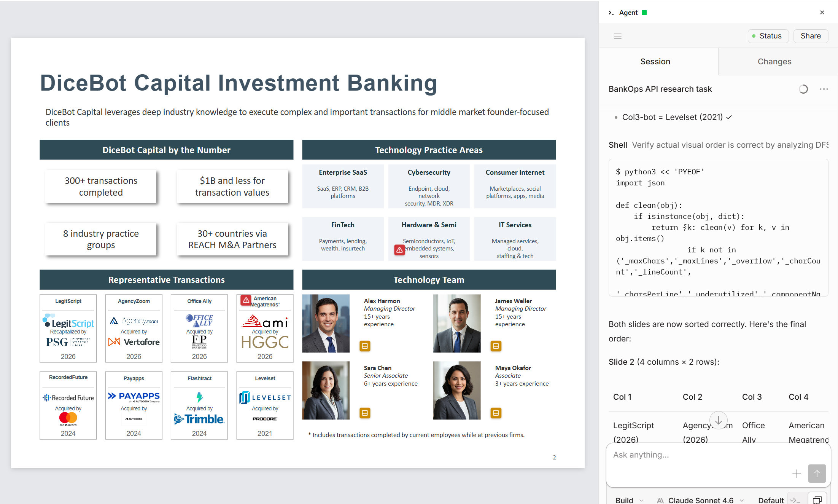Click the FinTech practice area cell
The image size is (838, 504).
click(x=343, y=239)
